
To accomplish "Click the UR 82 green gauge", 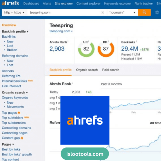I will (x=86, y=49).
